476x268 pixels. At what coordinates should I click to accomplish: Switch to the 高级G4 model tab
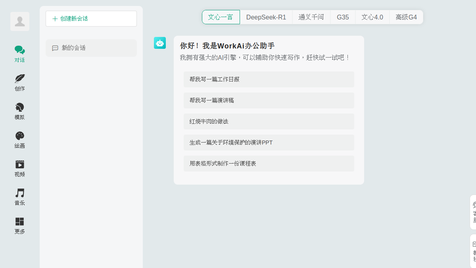(406, 17)
